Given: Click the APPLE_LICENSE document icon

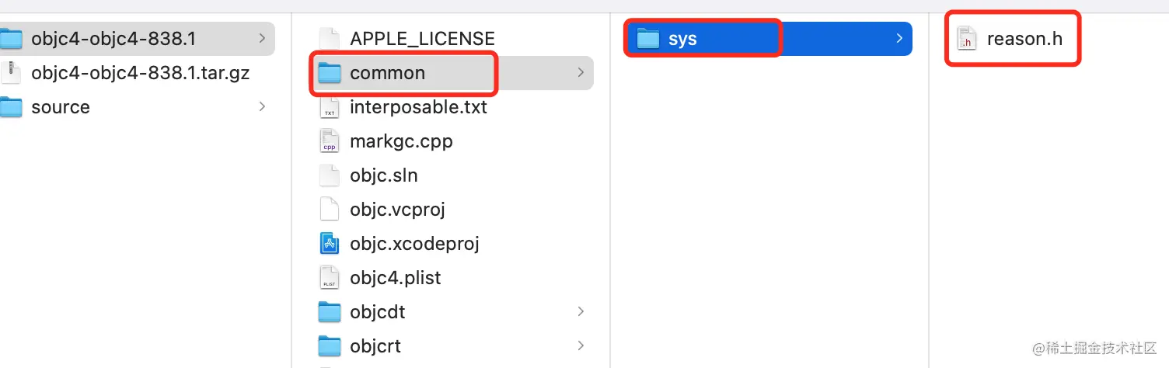Looking at the screenshot, I should click(330, 39).
